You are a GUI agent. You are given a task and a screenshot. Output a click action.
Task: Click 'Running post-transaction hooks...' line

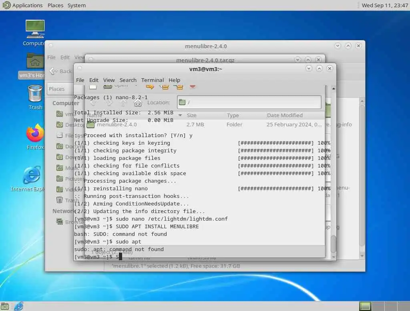131,196
